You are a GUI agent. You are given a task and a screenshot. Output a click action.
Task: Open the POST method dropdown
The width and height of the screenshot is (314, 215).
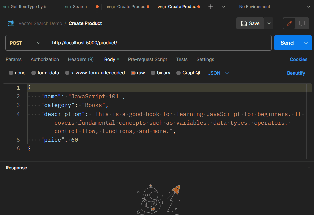[26, 43]
